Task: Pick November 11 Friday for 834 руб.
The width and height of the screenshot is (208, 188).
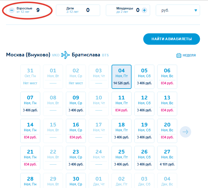Action: pos(122,104)
